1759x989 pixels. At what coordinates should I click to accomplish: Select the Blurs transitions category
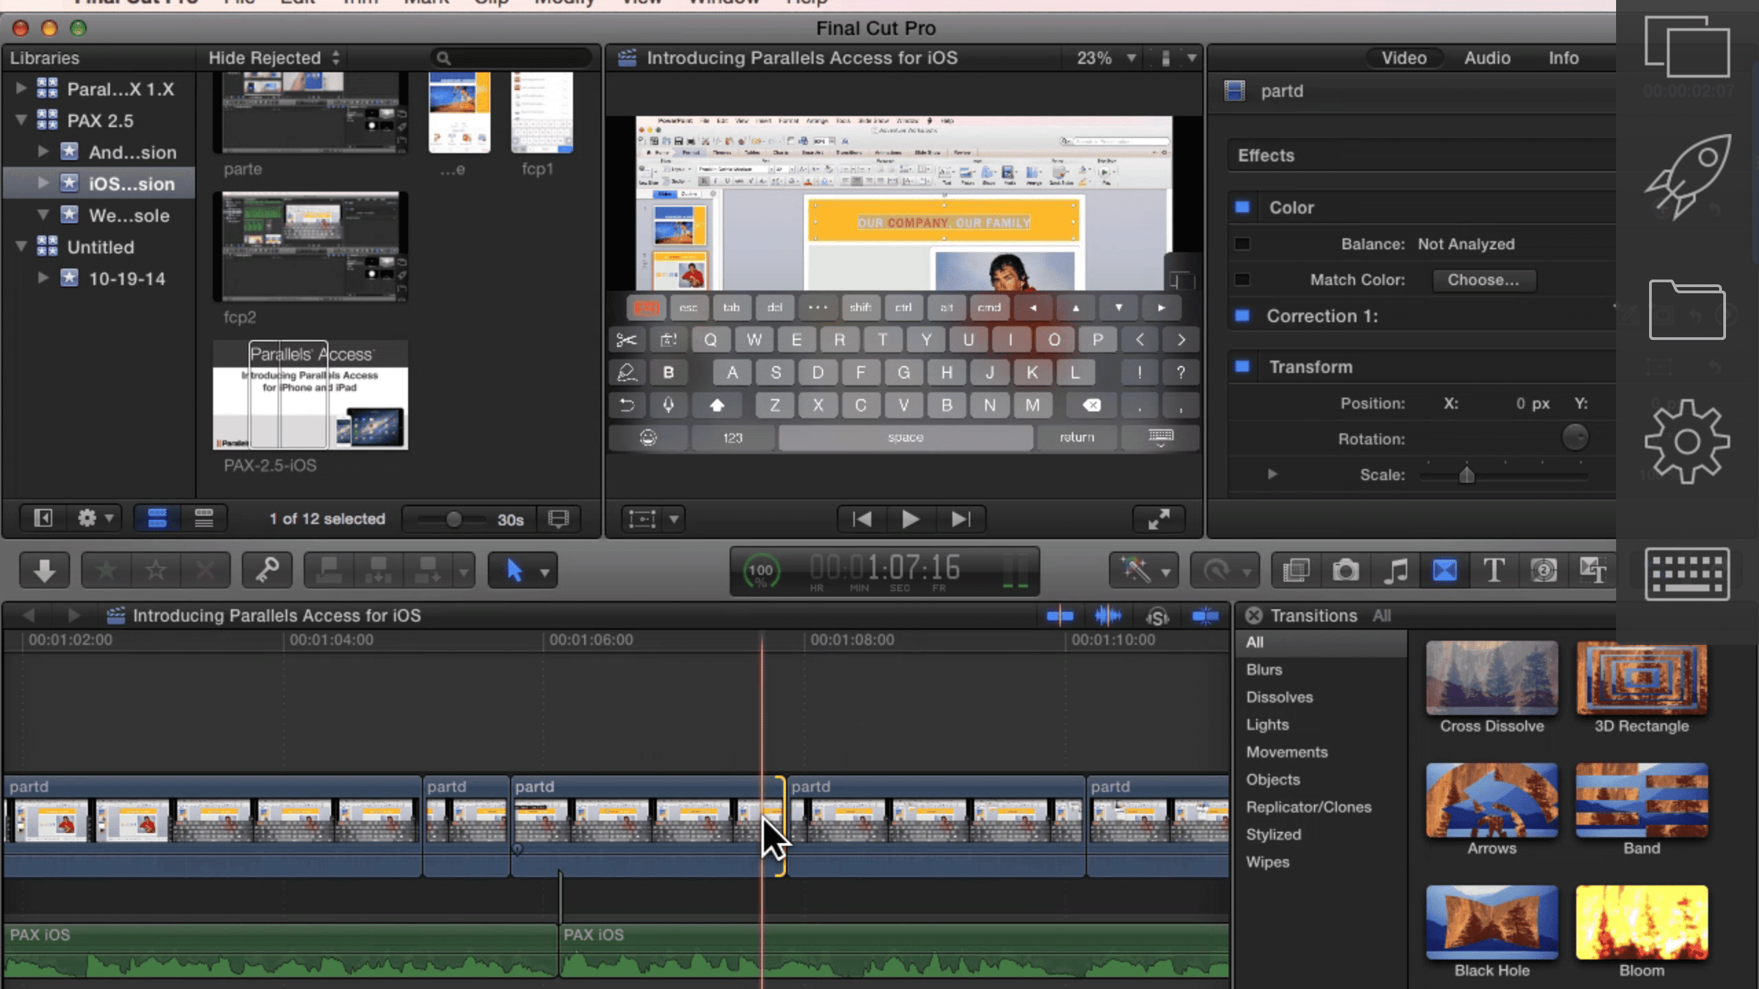point(1264,670)
